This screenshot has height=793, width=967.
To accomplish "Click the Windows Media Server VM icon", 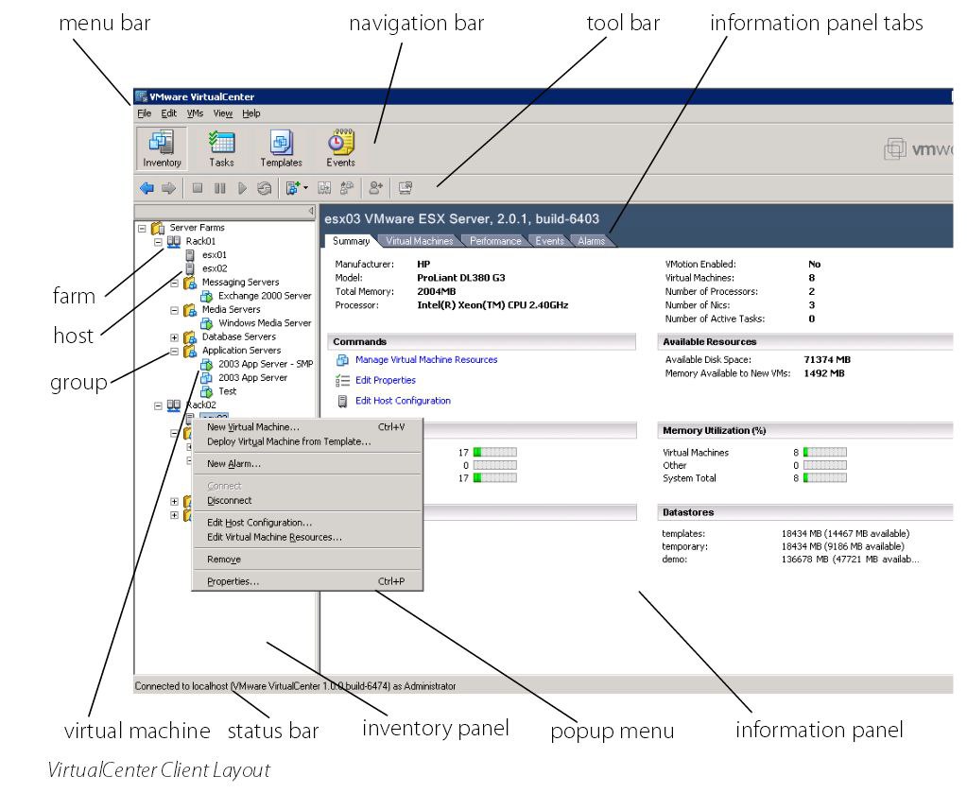I will coord(207,323).
